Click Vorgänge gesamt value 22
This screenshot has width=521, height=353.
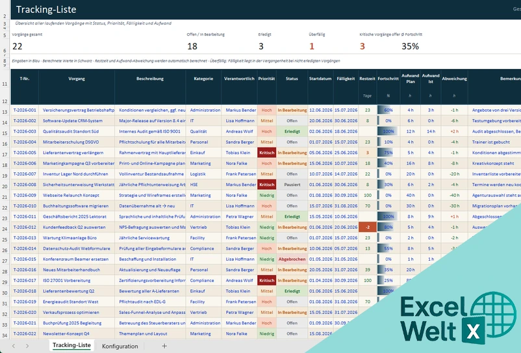coord(18,46)
